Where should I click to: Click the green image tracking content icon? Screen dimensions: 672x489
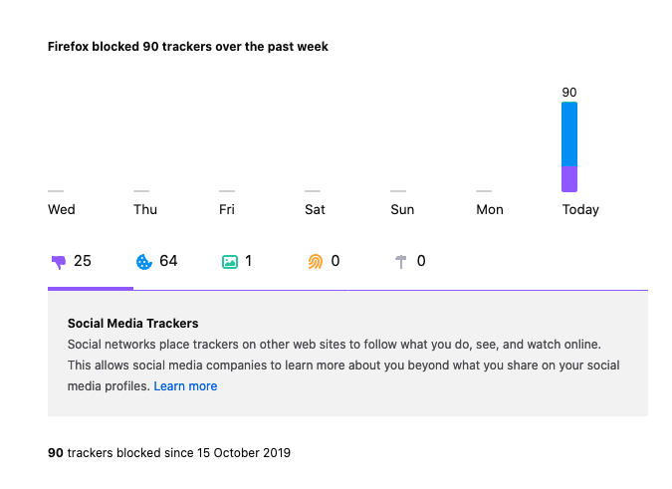230,262
